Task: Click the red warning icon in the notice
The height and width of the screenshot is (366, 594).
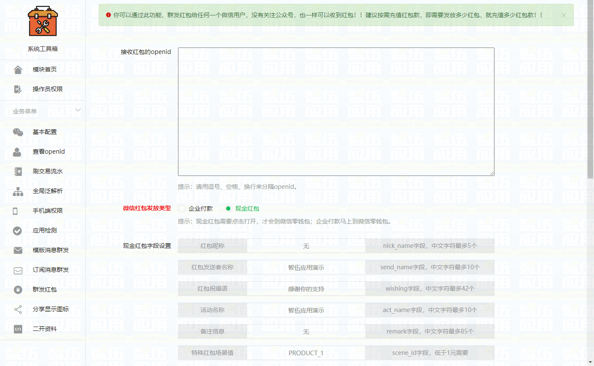Action: [x=109, y=15]
